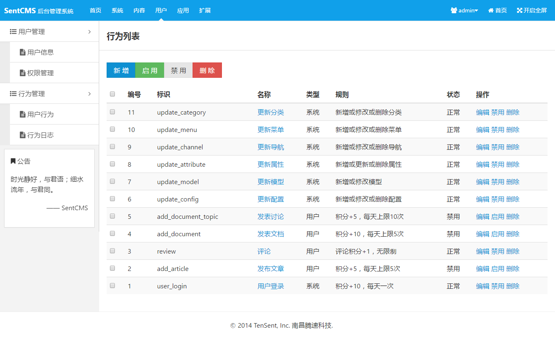
Task: Click the fullscreen expand icon
Action: pos(519,10)
